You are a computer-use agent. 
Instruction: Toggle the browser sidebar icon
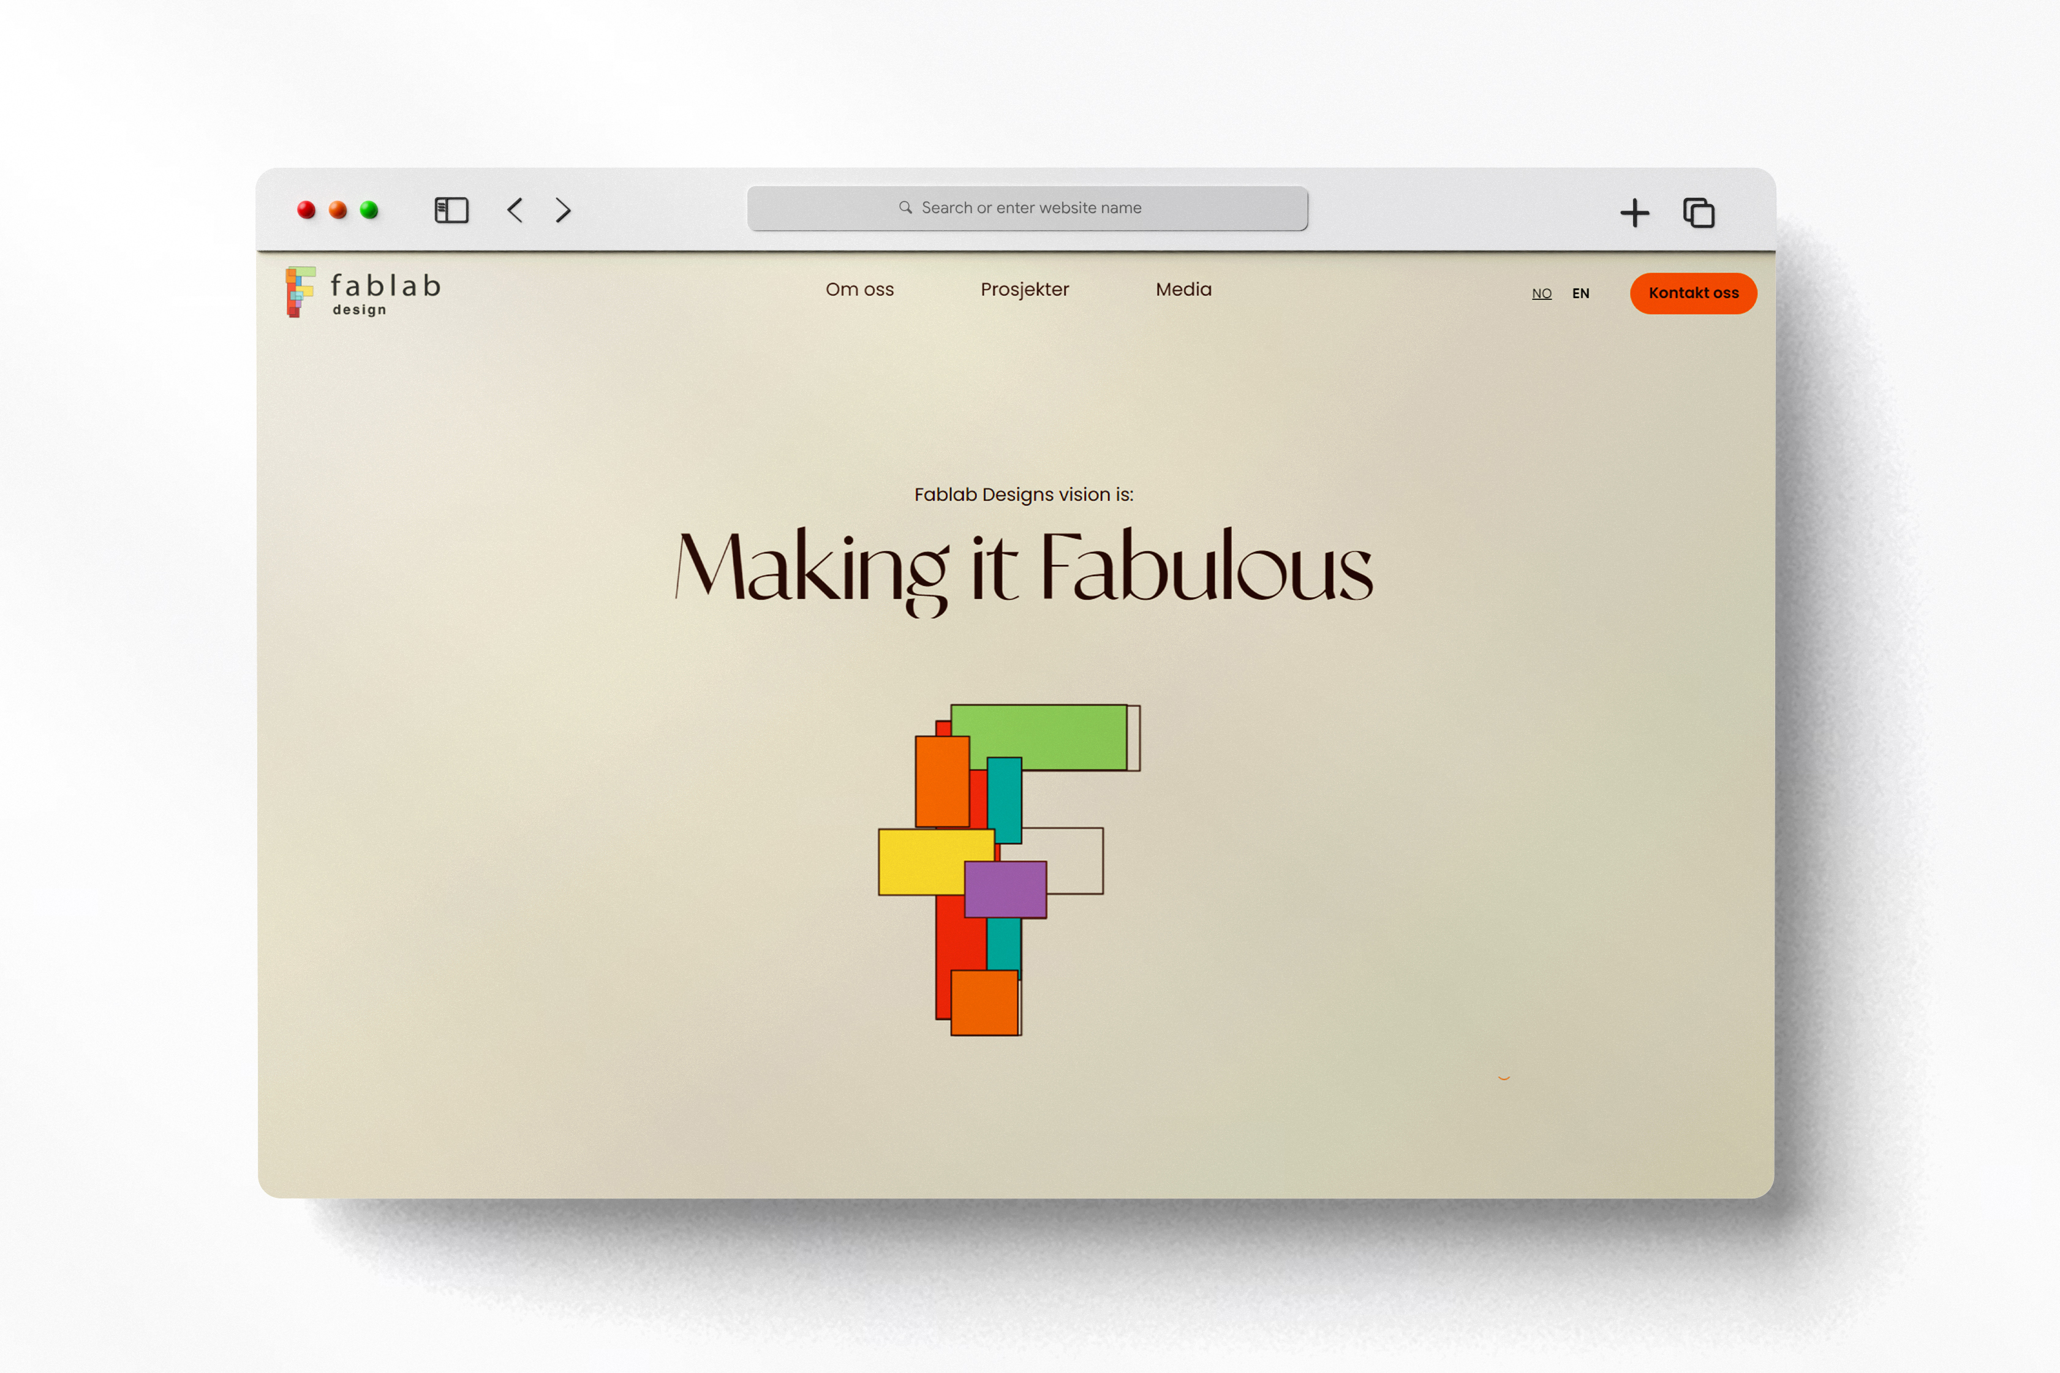(451, 210)
